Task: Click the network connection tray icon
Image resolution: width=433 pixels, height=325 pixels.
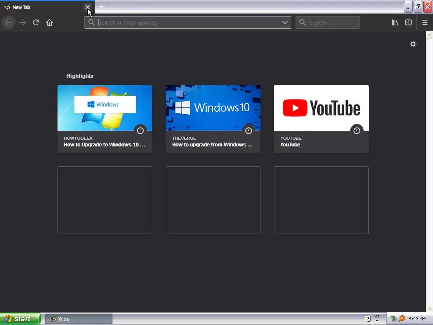Action: (x=394, y=319)
